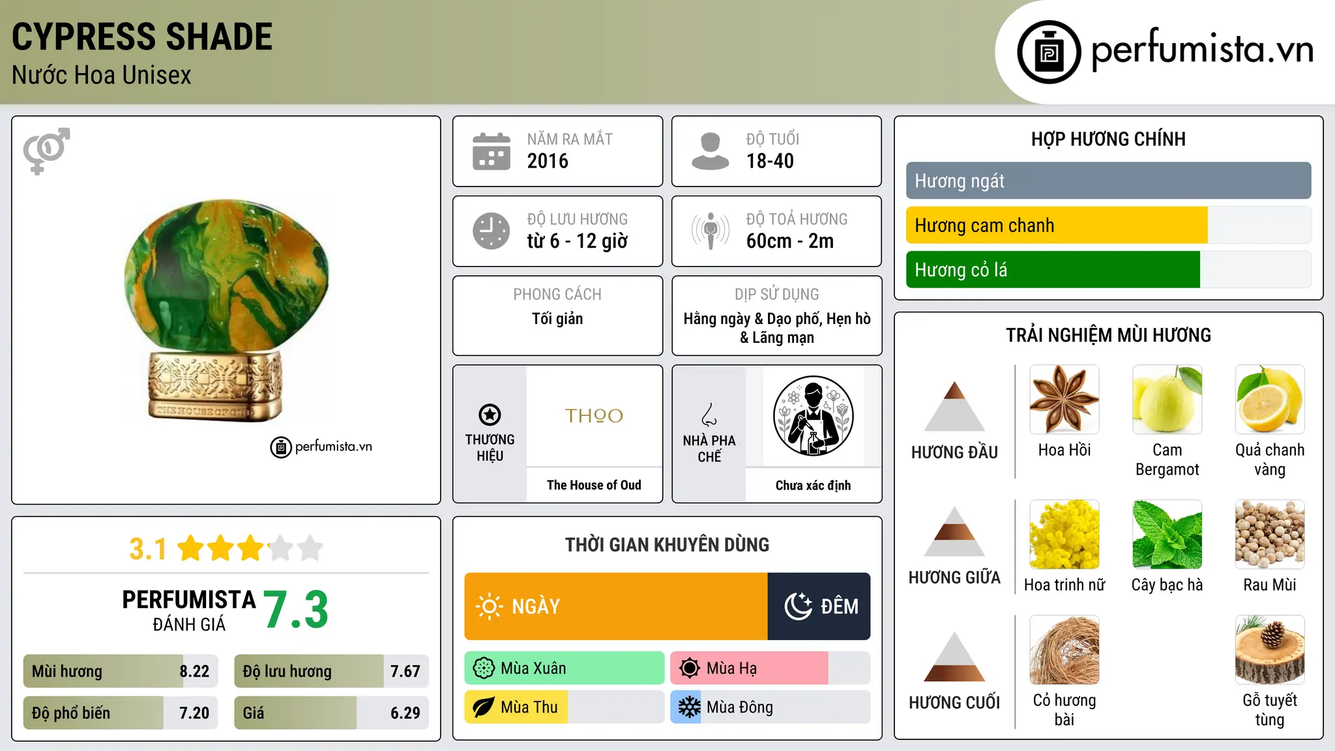
Task: Click the clock icon beside Độ lưu hương
Action: [491, 231]
